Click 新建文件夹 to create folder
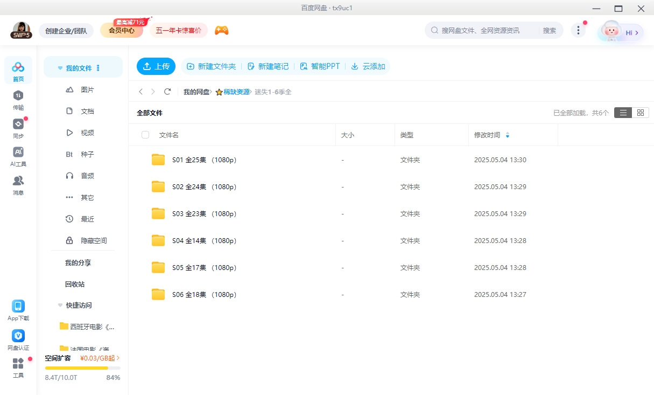This screenshot has height=395, width=654. click(x=211, y=66)
